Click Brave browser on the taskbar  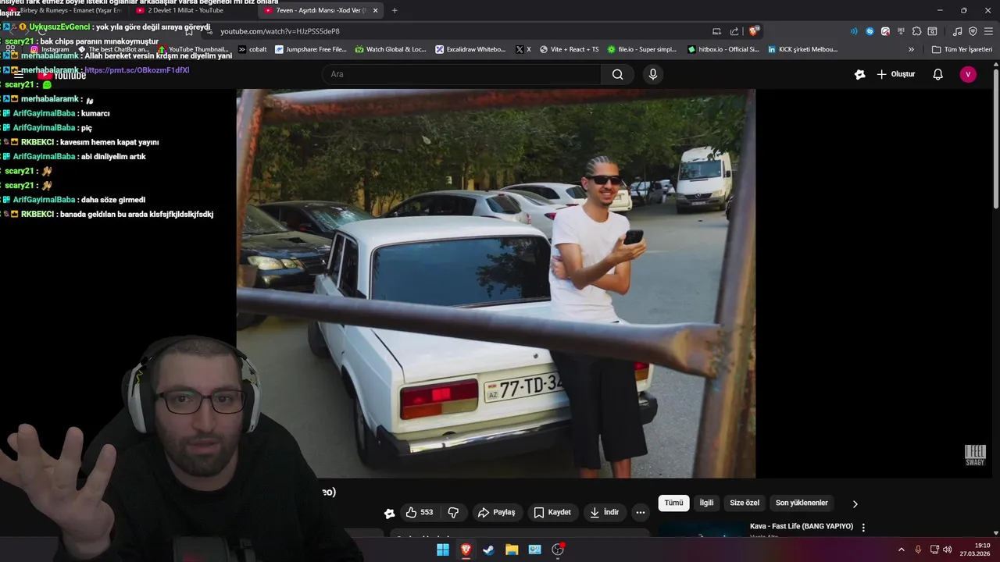coord(466,550)
